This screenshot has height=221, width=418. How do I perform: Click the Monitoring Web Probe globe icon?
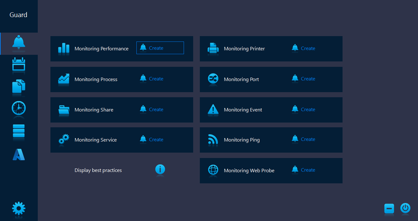coord(213,170)
